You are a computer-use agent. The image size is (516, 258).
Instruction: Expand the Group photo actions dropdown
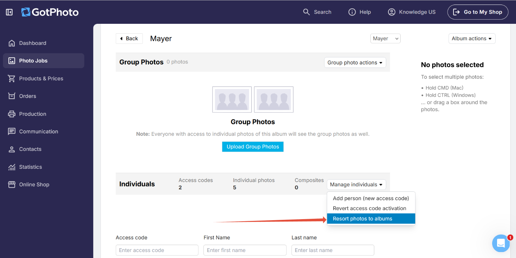355,63
